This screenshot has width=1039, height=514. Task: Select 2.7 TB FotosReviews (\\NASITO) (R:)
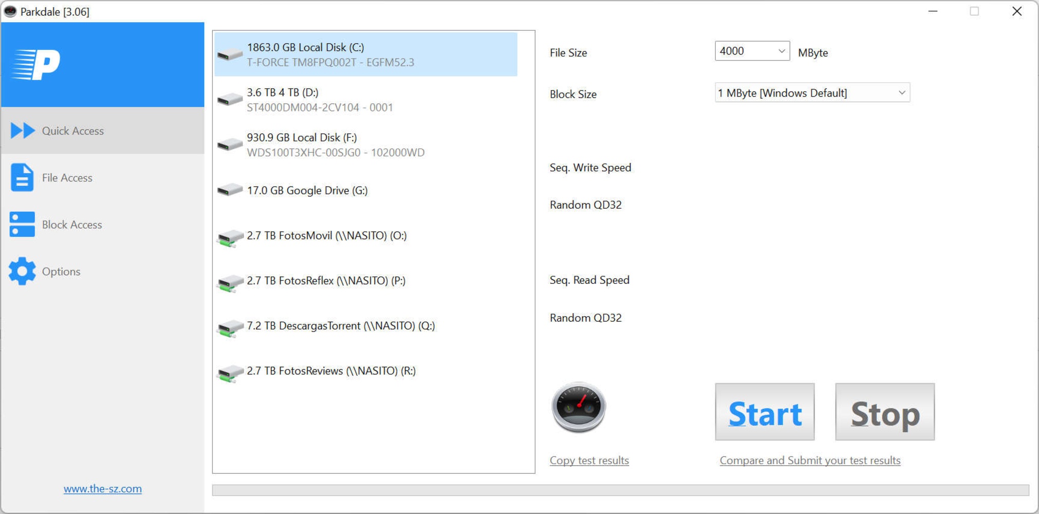click(366, 371)
